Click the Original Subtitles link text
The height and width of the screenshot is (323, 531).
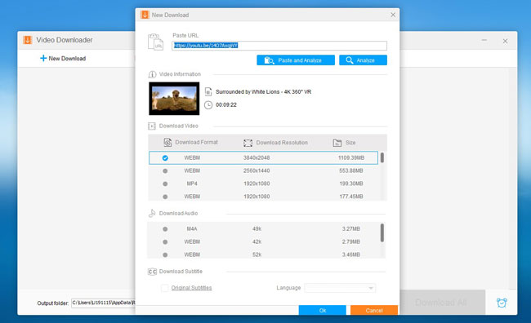(x=191, y=288)
